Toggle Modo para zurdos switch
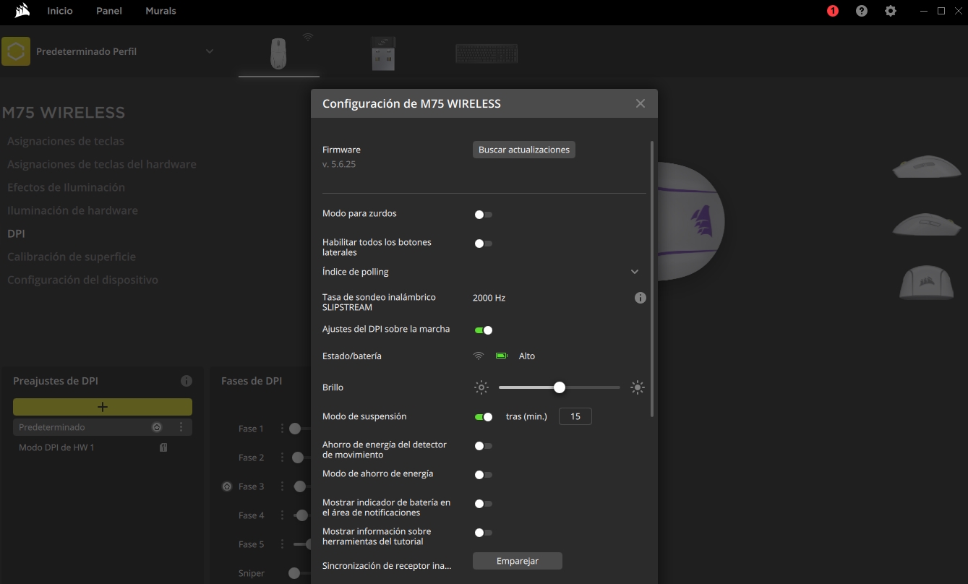The width and height of the screenshot is (968, 584). [x=483, y=215]
